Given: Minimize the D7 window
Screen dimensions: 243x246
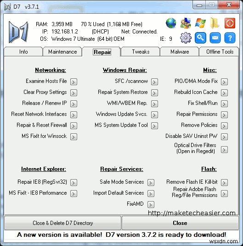Looking at the screenshot, I should pos(199,5).
